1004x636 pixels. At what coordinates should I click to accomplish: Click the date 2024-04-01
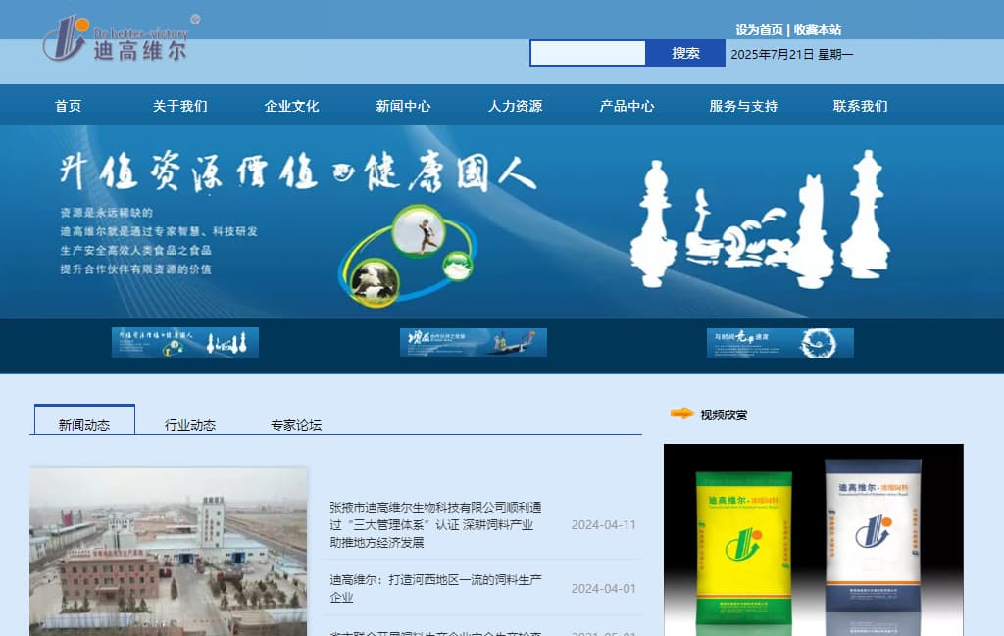[604, 588]
